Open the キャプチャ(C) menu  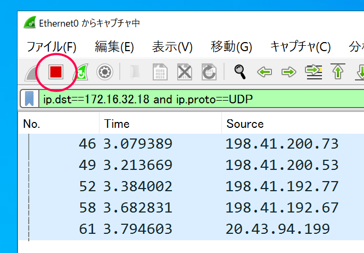300,46
